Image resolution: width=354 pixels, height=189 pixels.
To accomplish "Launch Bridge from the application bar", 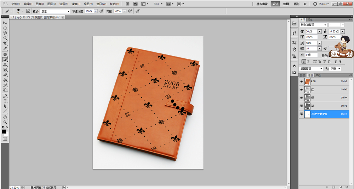I will 127,4.
